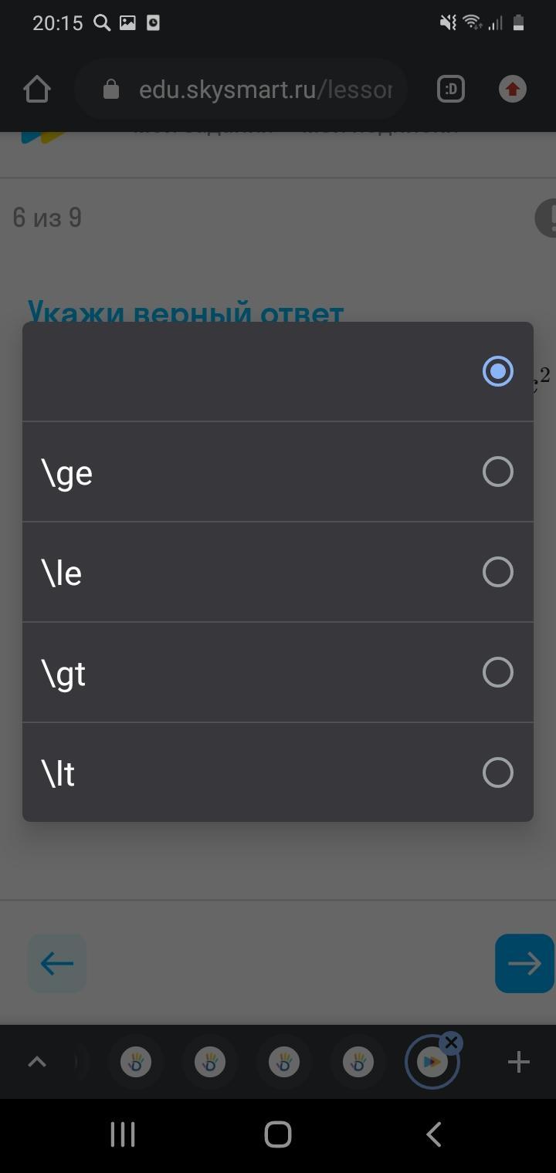Go to previous question with left arrow
Viewport: 556px width, 1173px height.
pos(57,963)
